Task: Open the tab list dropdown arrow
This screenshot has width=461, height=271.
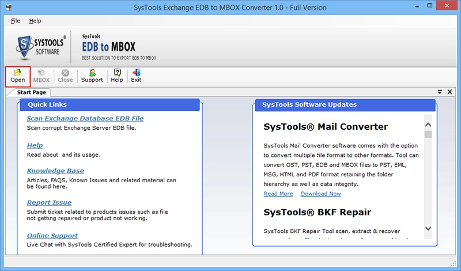Action: pyautogui.click(x=440, y=92)
